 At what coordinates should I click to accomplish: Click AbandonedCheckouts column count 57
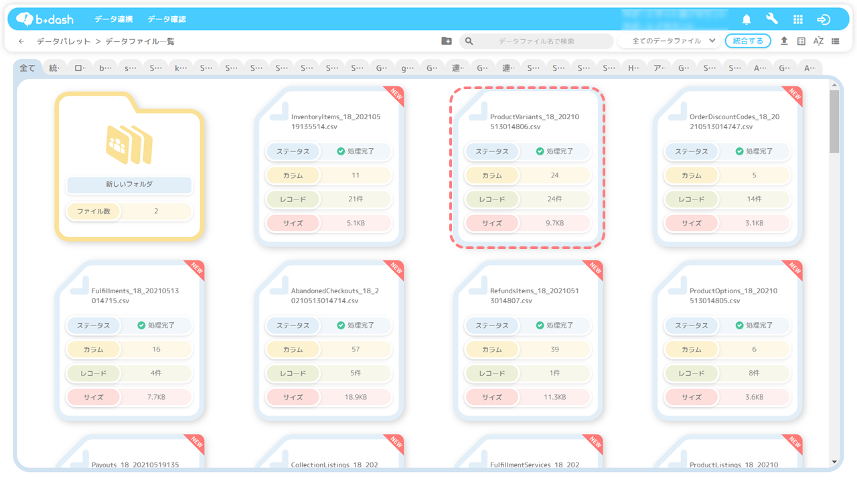(356, 349)
